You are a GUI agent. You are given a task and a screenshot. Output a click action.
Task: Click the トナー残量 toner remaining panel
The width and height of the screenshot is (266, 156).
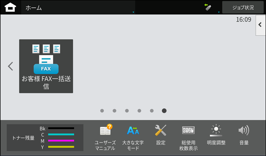45,138
